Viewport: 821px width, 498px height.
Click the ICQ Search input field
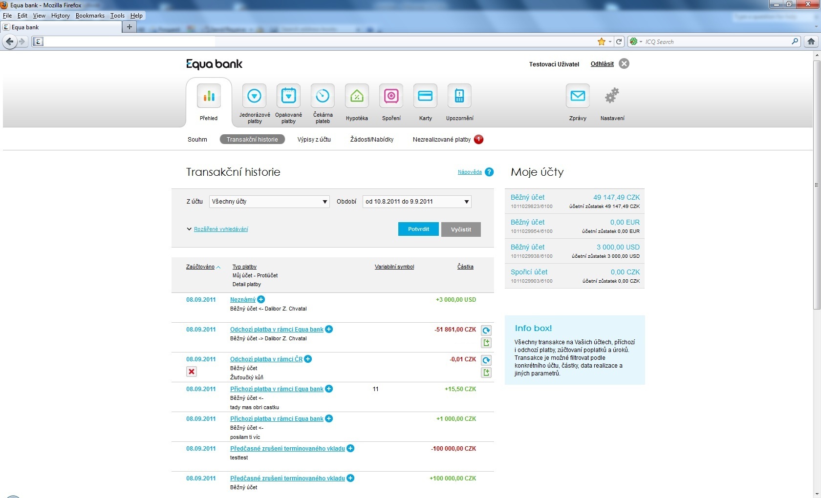[716, 41]
